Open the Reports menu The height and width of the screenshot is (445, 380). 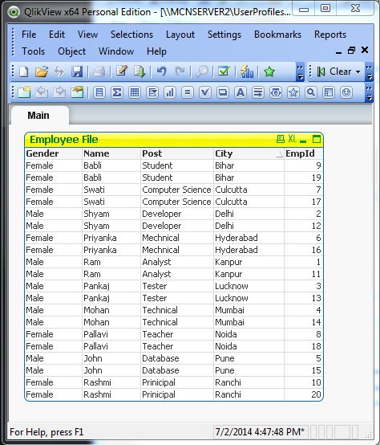[x=330, y=35]
